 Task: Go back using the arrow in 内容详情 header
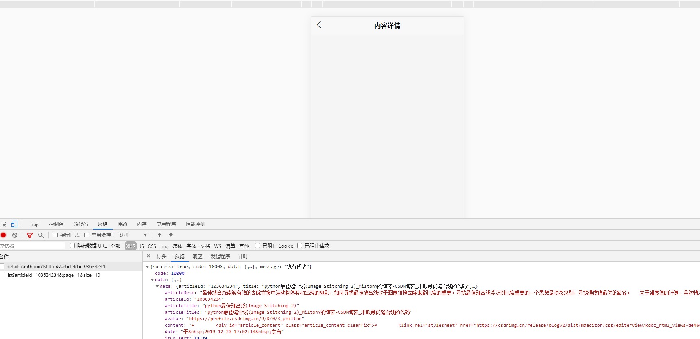(x=319, y=25)
